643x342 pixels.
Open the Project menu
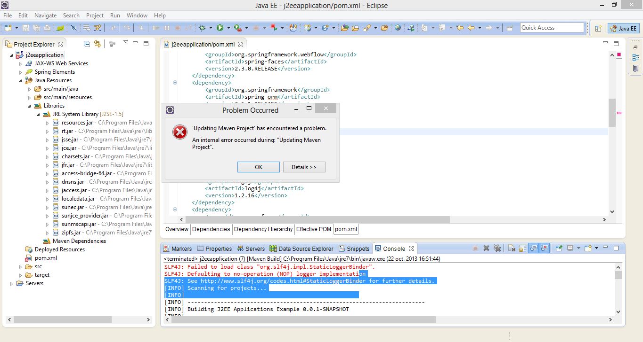[x=95, y=16]
